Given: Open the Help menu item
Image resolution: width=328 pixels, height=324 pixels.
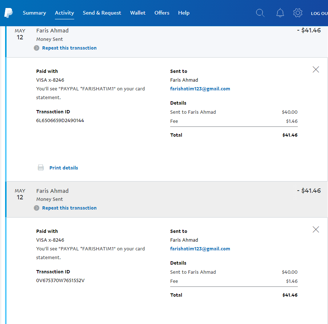Looking at the screenshot, I should (184, 13).
